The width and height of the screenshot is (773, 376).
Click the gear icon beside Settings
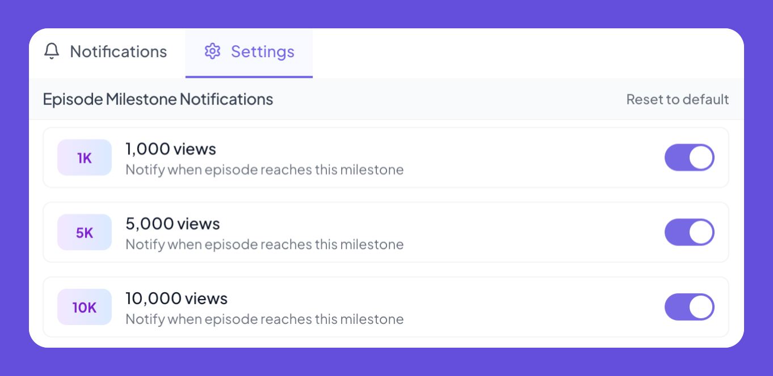tap(212, 52)
